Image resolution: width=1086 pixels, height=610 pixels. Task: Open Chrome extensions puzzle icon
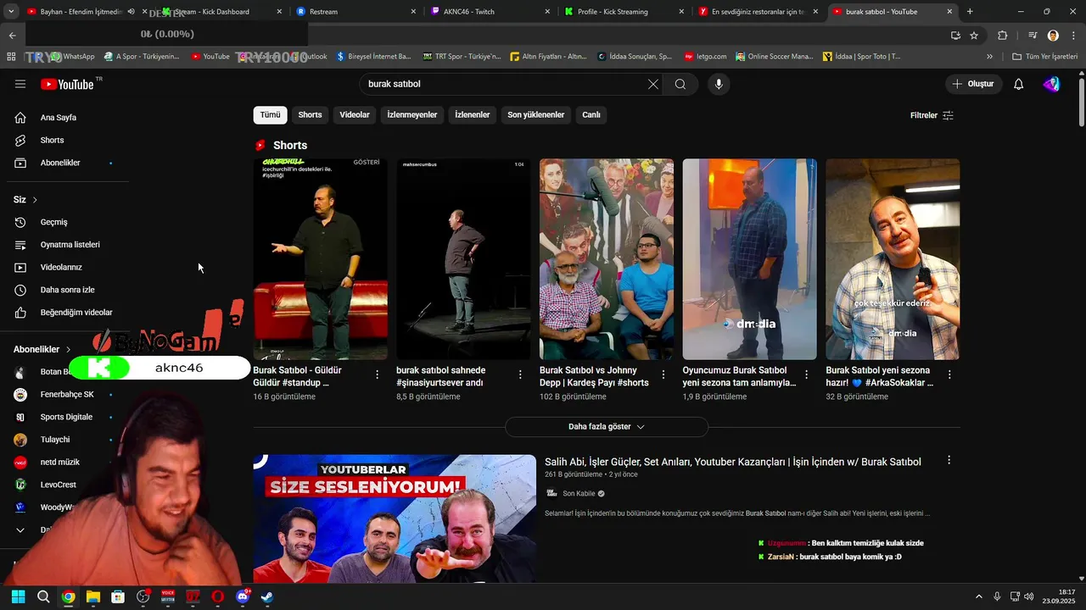click(x=1002, y=36)
